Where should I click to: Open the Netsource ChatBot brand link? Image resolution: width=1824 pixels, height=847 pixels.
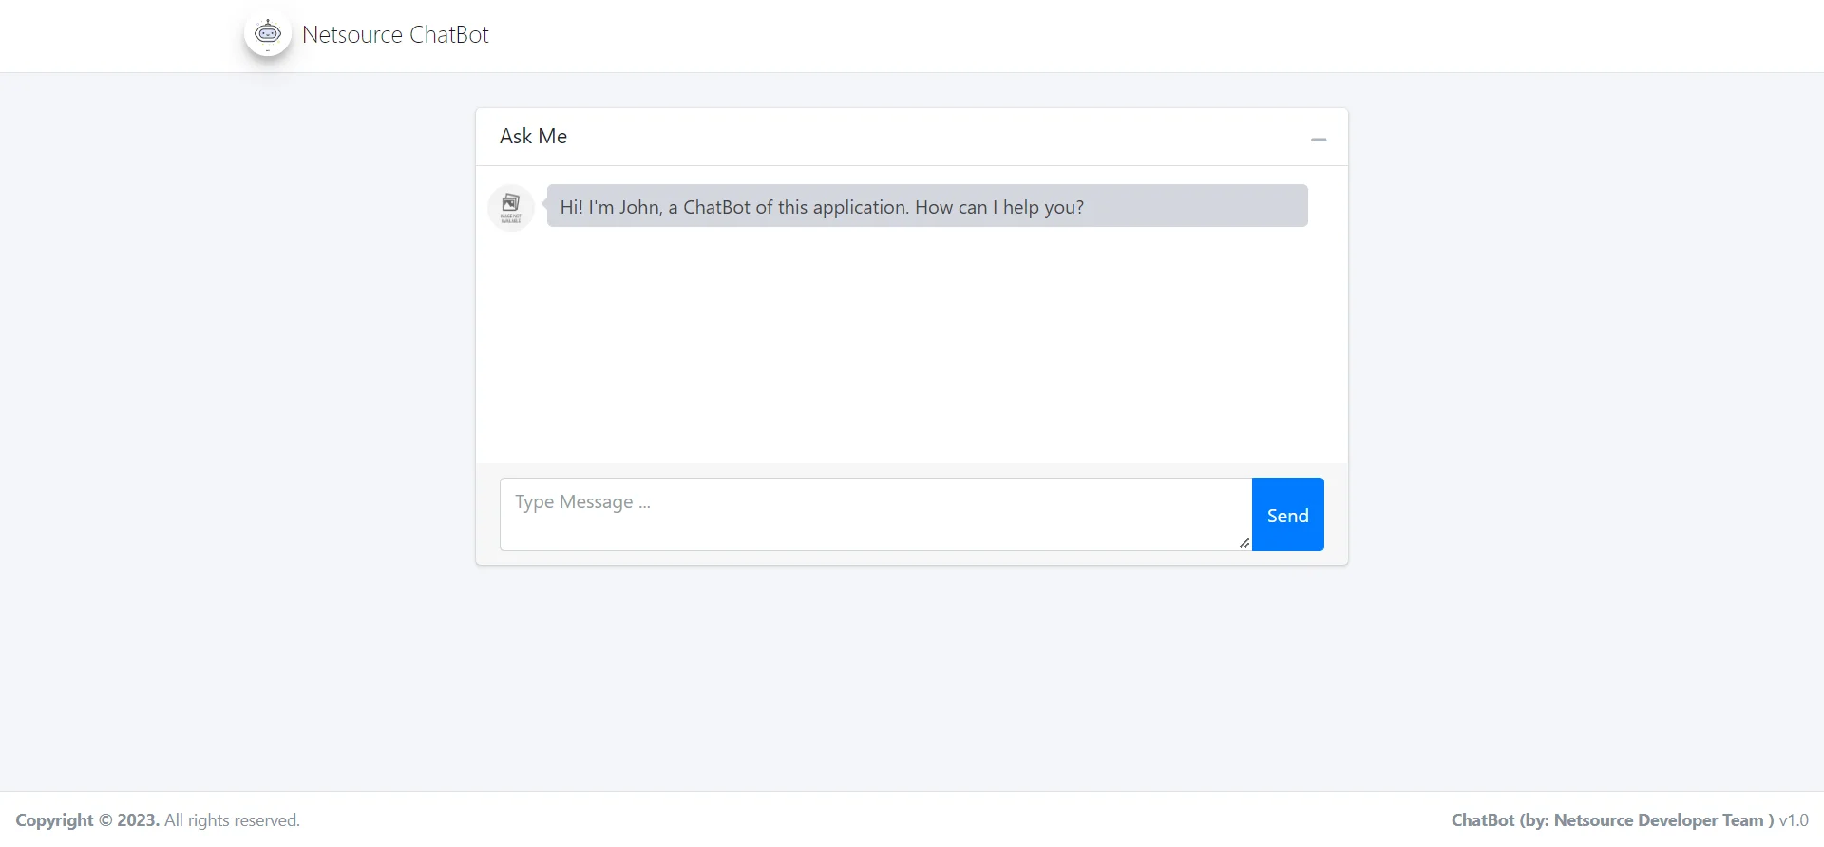395,35
